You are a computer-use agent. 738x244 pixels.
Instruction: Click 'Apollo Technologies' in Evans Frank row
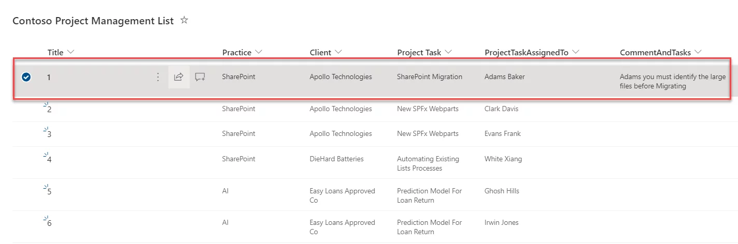[x=341, y=133]
